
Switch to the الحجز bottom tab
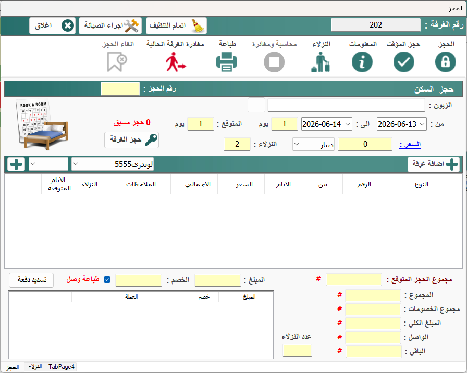pos(13,367)
